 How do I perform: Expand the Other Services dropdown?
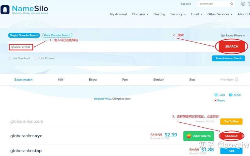[220, 14]
